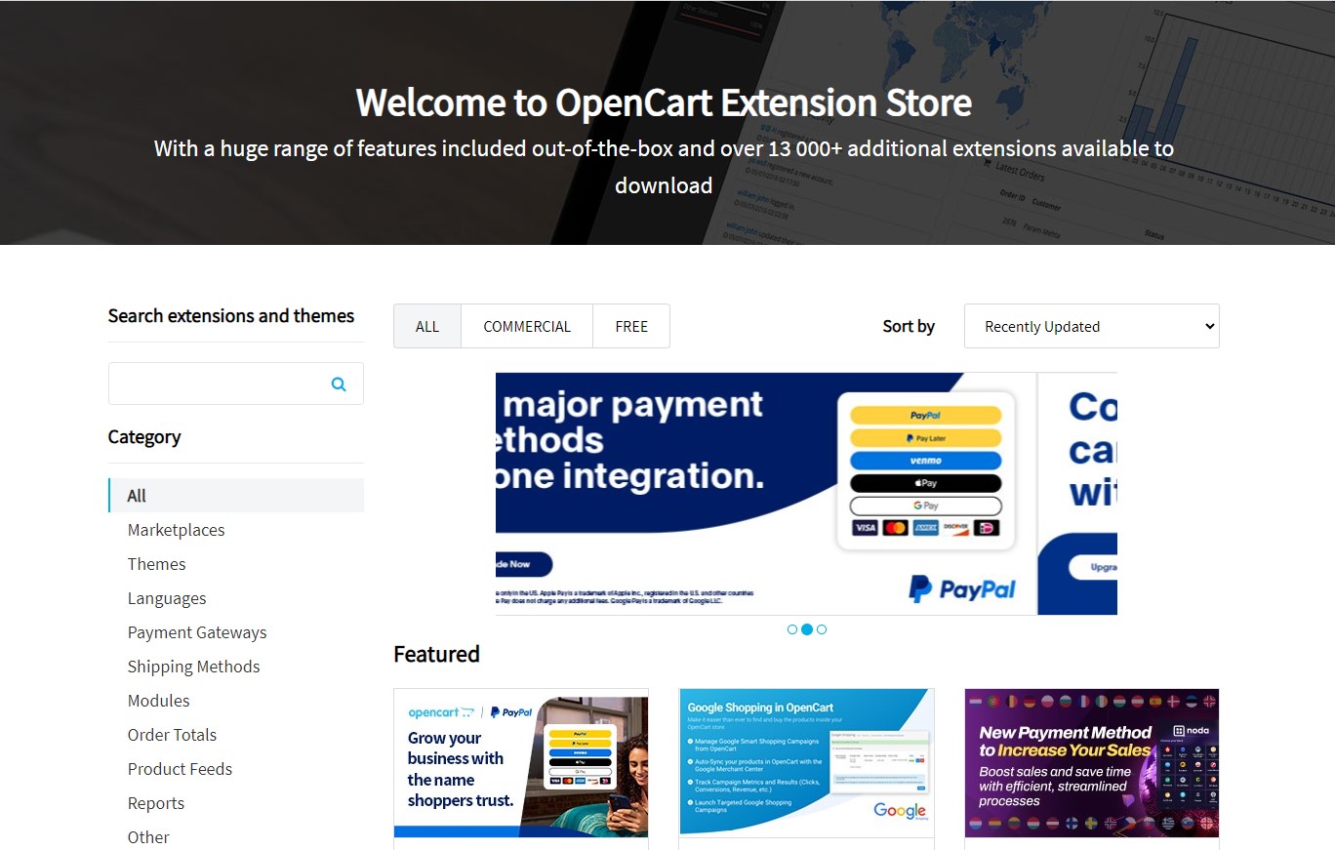Click the partially visible next carousel banner
Viewport: 1335px width, 850px height.
pyautogui.click(x=1077, y=494)
